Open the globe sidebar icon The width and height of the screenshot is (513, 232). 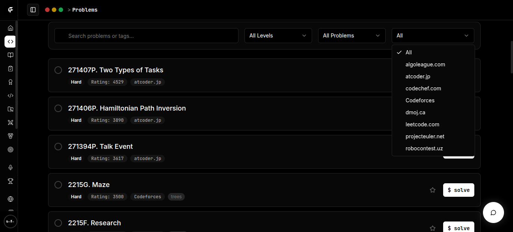[11, 199]
